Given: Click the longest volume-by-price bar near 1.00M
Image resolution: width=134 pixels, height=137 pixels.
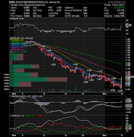Looking at the screenshot, I should click(39, 79).
